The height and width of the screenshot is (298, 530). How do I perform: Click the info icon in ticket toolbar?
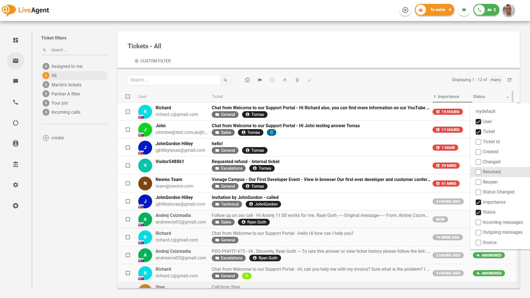(x=247, y=80)
